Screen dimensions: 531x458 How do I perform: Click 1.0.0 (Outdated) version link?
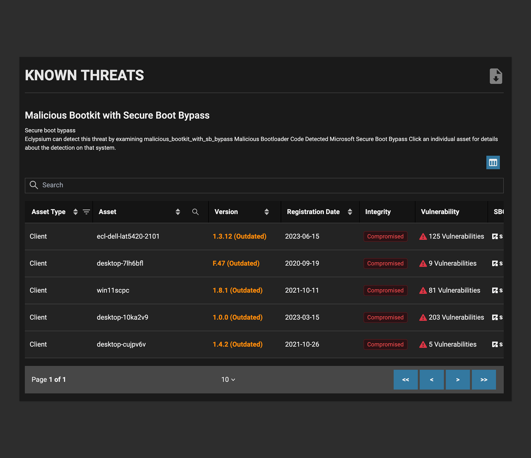tap(237, 317)
